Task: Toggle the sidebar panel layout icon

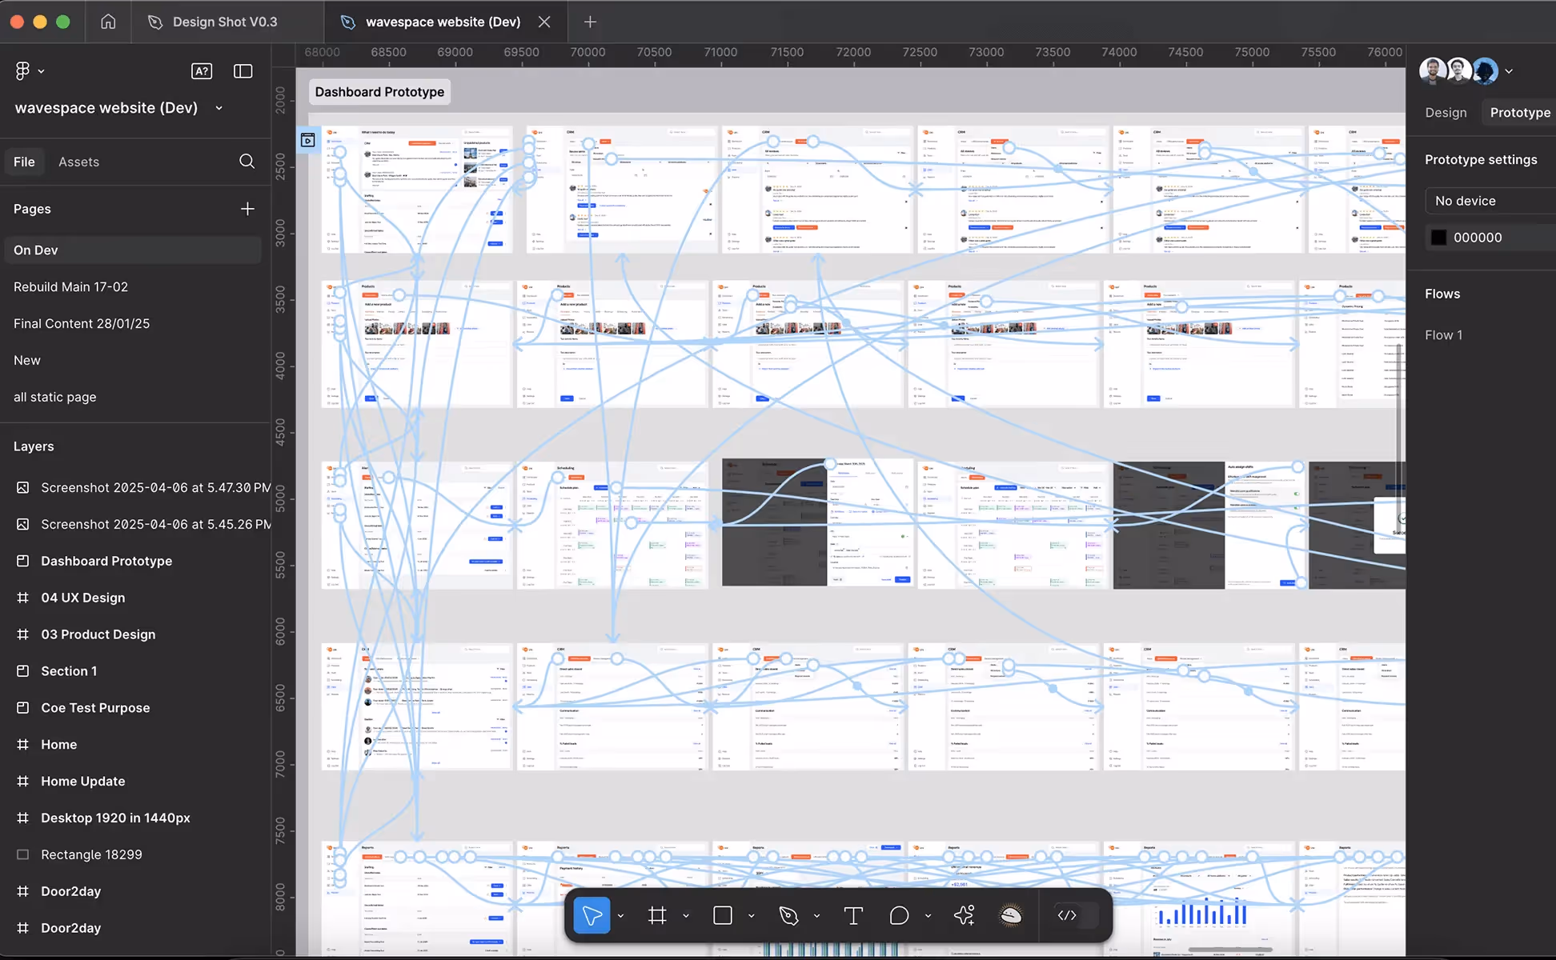Action: click(x=243, y=71)
